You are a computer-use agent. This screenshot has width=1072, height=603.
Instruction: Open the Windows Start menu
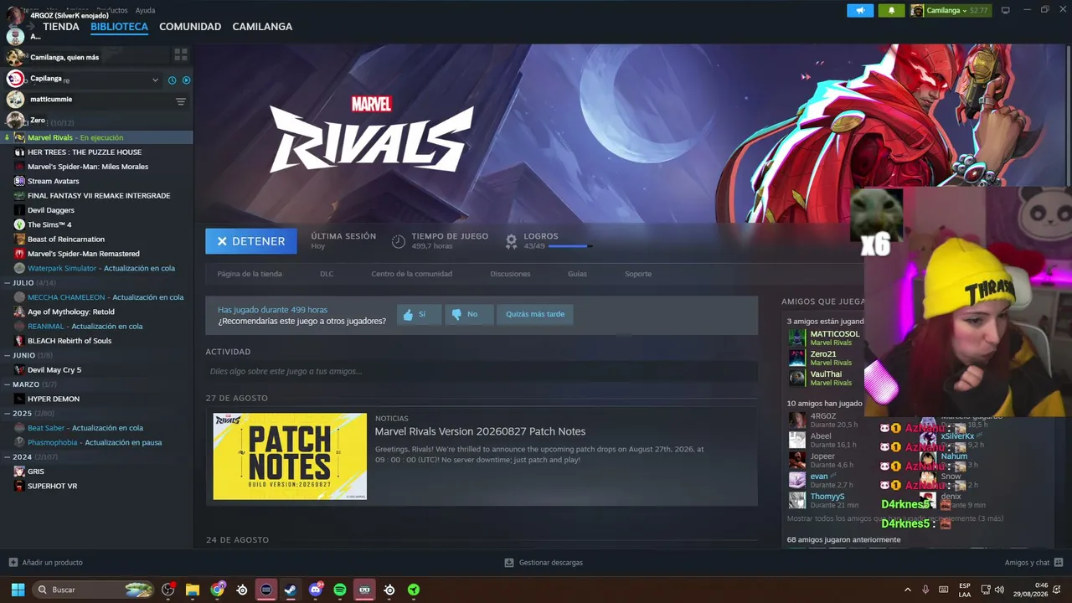click(x=18, y=590)
